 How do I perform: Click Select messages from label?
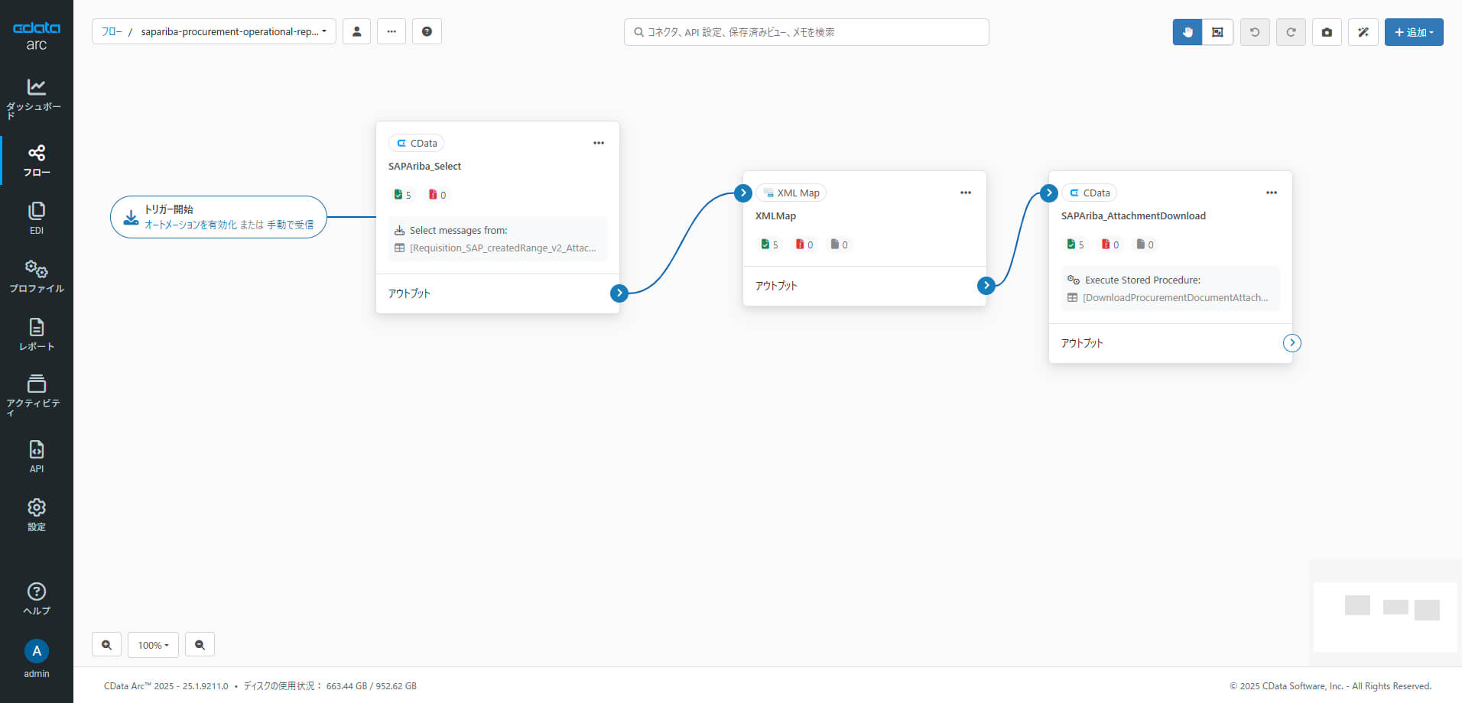[x=458, y=230]
